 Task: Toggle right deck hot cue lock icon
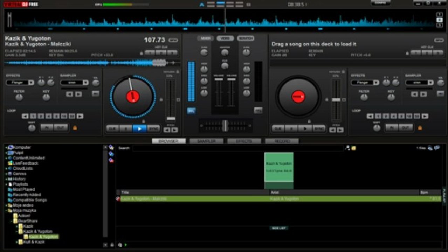coord(407,54)
